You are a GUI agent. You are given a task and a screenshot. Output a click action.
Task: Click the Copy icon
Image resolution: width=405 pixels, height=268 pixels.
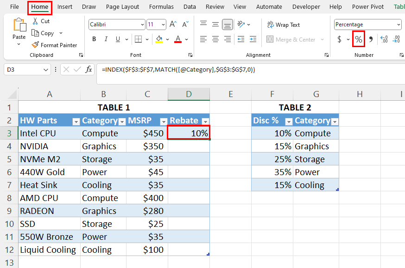pos(35,33)
